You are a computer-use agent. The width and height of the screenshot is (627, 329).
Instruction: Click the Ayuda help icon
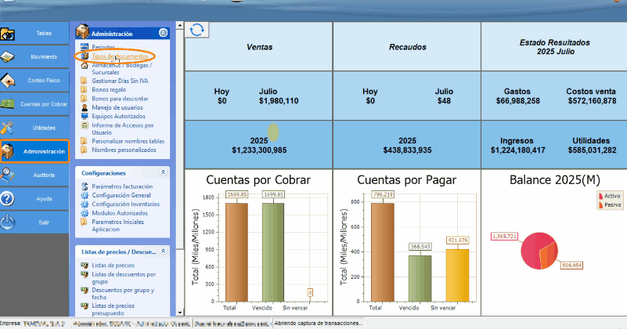click(x=8, y=198)
